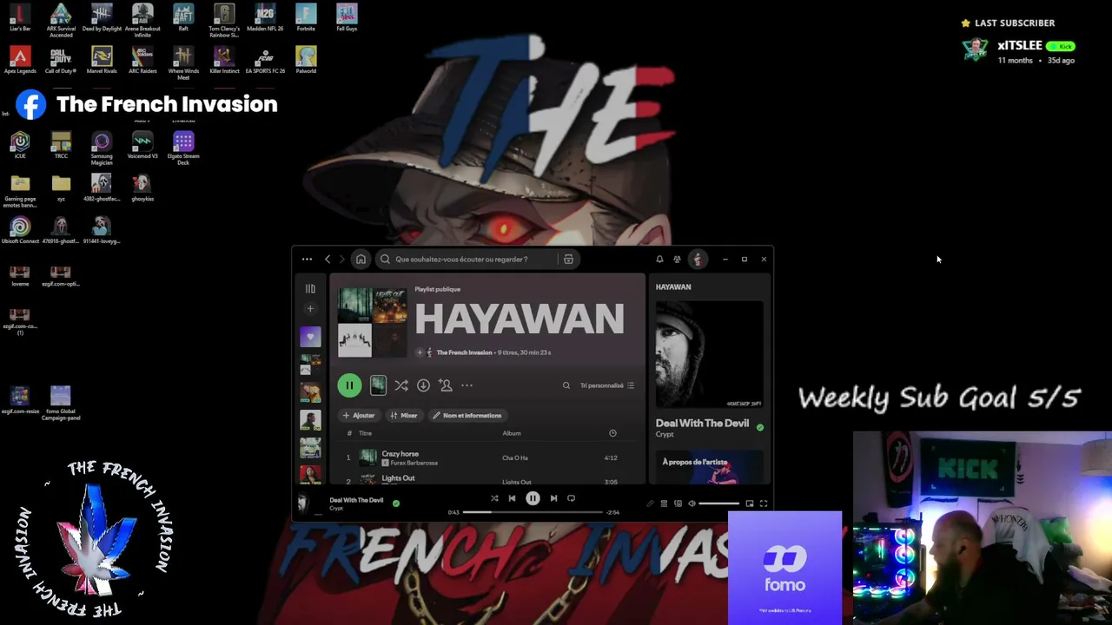Image resolution: width=1112 pixels, height=625 pixels.
Task: Click the Ajouter button
Action: pos(358,416)
